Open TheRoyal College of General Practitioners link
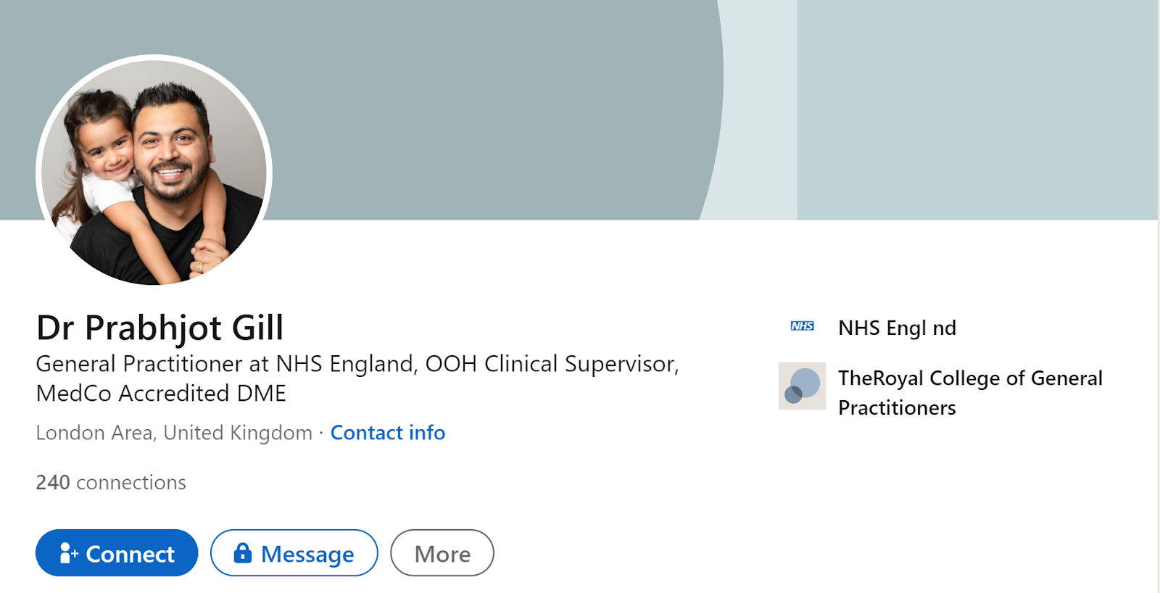Viewport: 1160px width, 593px height. (970, 378)
